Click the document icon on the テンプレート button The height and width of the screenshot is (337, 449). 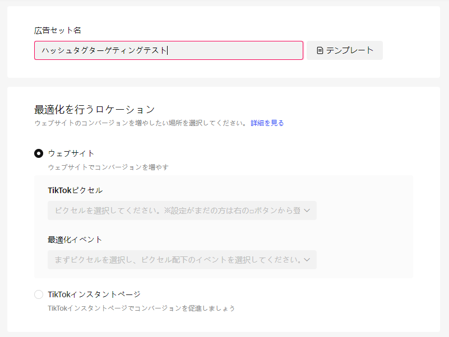320,50
